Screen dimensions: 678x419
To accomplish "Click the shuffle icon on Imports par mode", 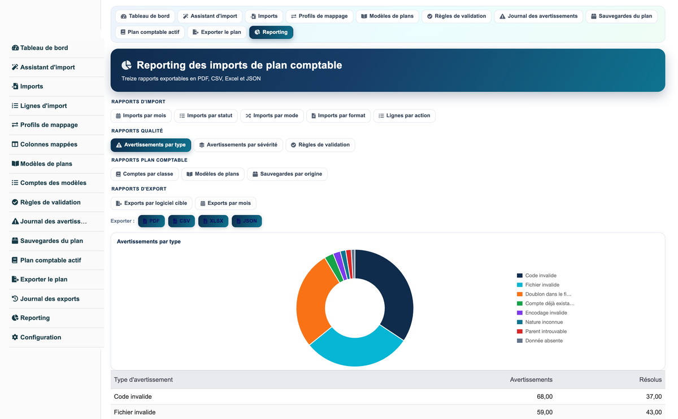I will point(248,116).
